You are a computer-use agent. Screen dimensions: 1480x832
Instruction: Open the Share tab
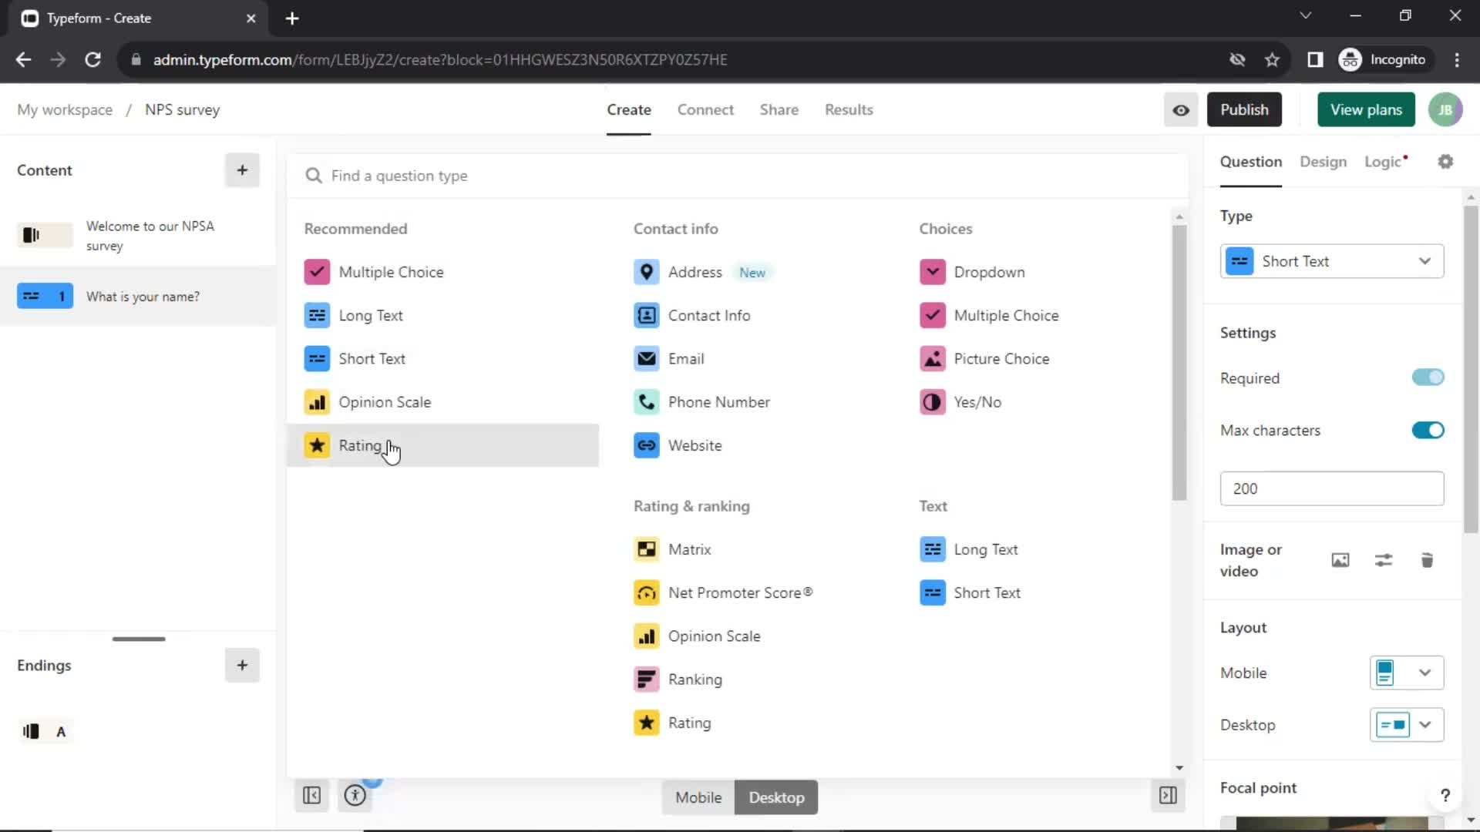(779, 109)
